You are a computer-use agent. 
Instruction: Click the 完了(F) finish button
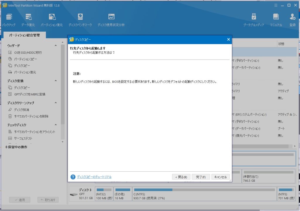201,177
